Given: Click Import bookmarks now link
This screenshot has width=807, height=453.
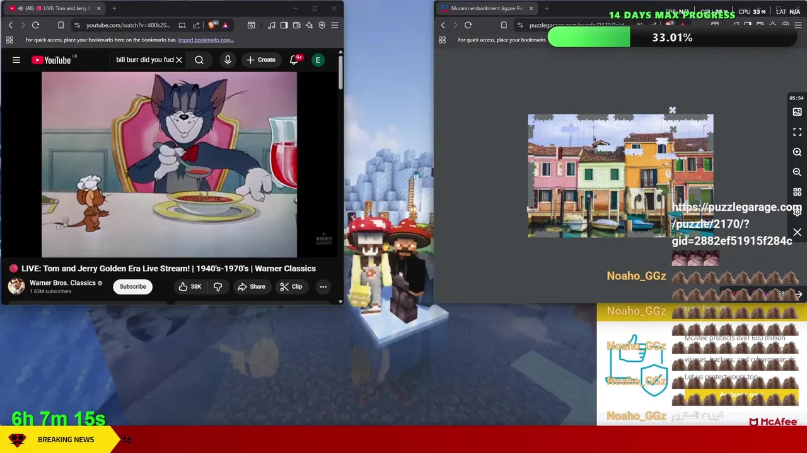Looking at the screenshot, I should [x=206, y=40].
